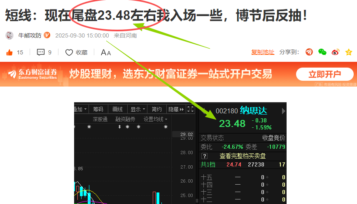Open the 设置均线 moving average dropdown
This screenshot has width=357, height=204.
tap(155, 119)
